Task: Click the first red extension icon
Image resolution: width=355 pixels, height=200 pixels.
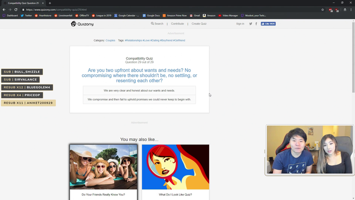Action: click(331, 10)
